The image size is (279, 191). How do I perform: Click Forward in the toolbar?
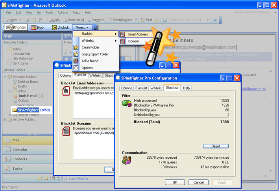[x=95, y=20]
